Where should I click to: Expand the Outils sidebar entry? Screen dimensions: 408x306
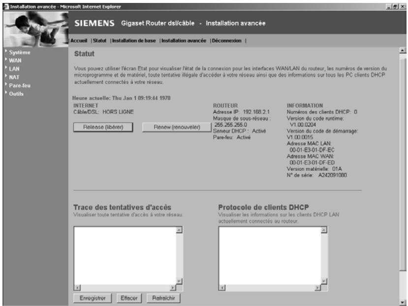(16, 94)
